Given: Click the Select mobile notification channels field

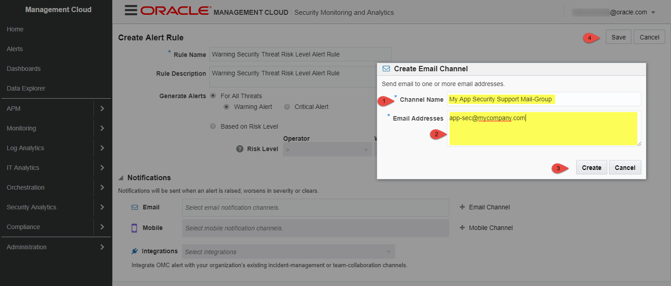Looking at the screenshot, I should [x=315, y=228].
